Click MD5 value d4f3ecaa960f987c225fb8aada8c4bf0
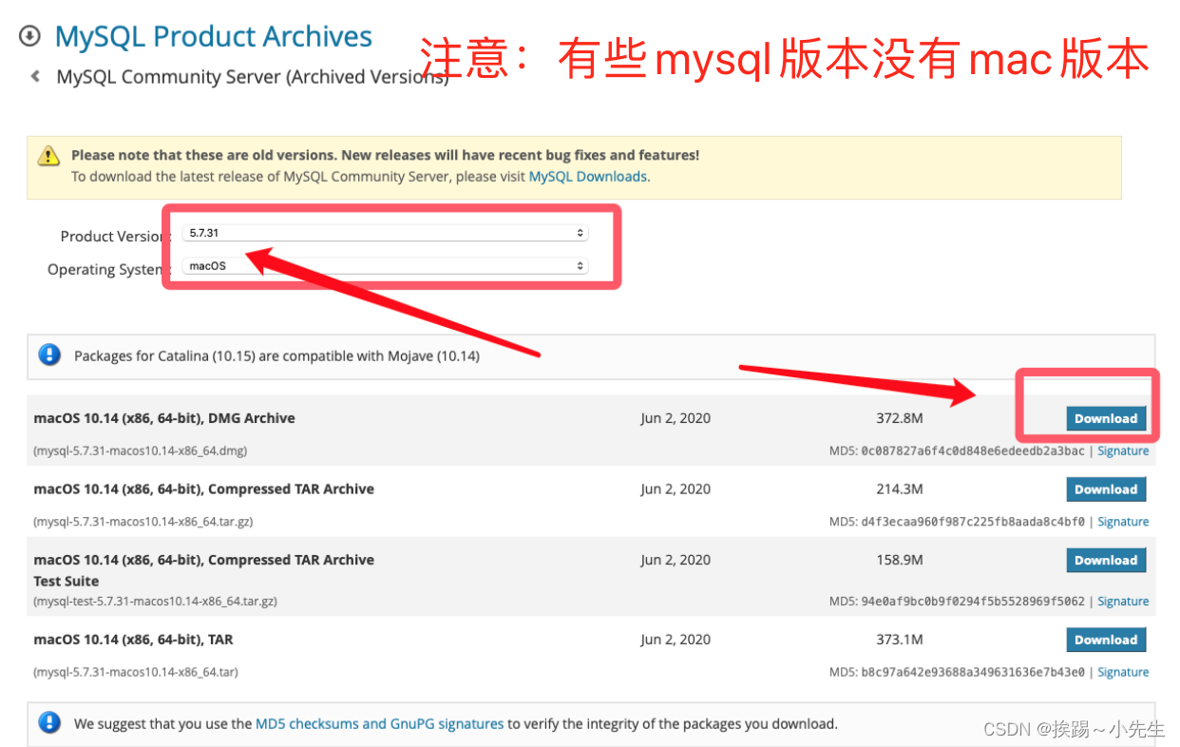Image resolution: width=1180 pixels, height=747 pixels. pos(972,522)
